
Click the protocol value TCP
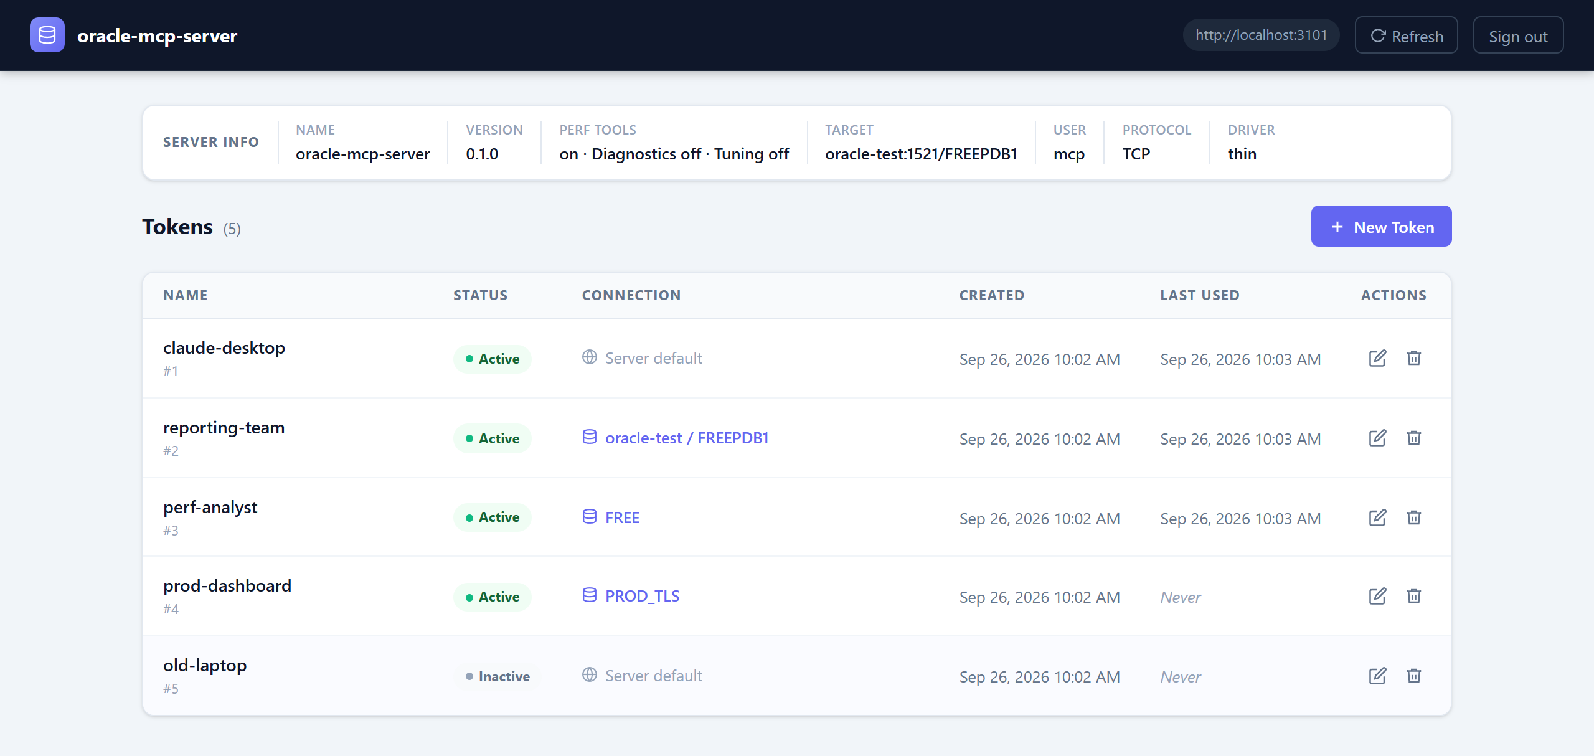(x=1136, y=154)
